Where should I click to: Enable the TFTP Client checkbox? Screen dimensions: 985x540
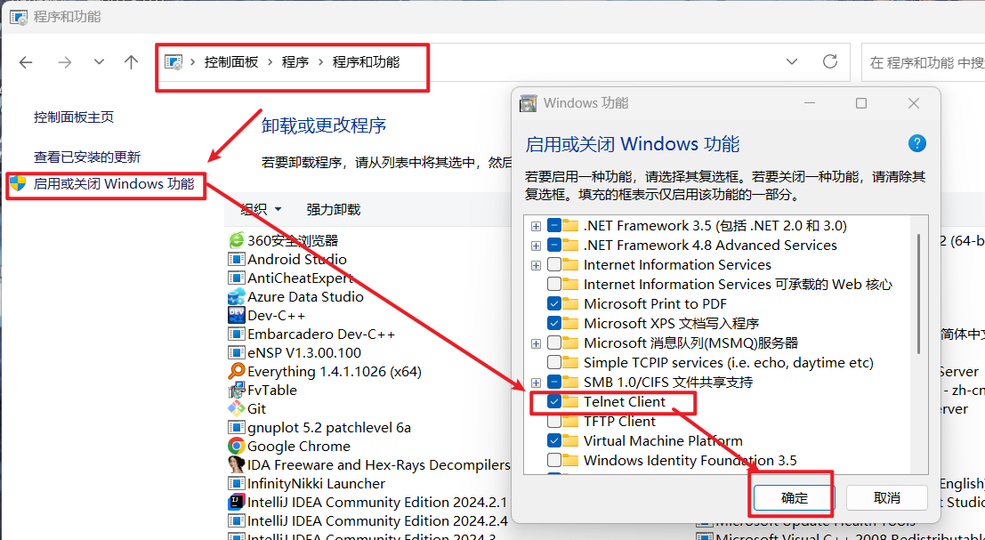pos(554,421)
